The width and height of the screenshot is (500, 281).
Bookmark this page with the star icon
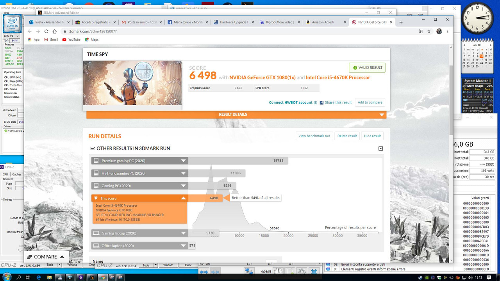coord(429,31)
